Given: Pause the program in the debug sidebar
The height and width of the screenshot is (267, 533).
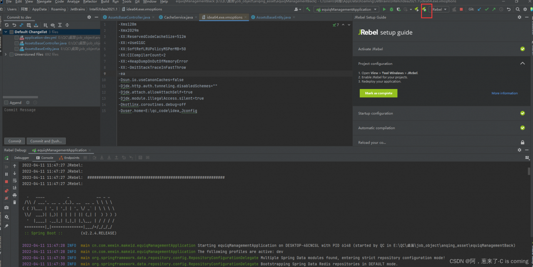Looking at the screenshot, I should coord(7,174).
